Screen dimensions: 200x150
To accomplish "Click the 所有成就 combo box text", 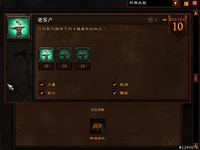I will pos(138,3).
